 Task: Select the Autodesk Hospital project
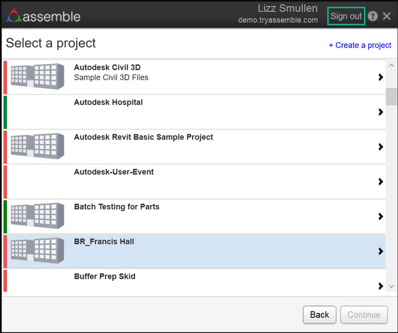[109, 103]
